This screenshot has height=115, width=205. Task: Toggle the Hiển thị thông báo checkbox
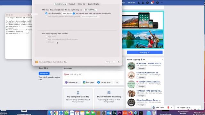(x=46, y=17)
